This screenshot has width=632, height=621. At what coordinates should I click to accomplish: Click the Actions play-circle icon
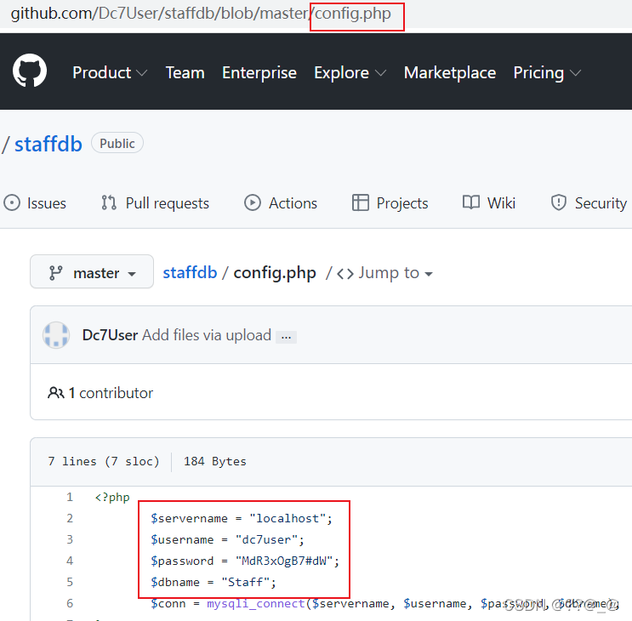[253, 202]
